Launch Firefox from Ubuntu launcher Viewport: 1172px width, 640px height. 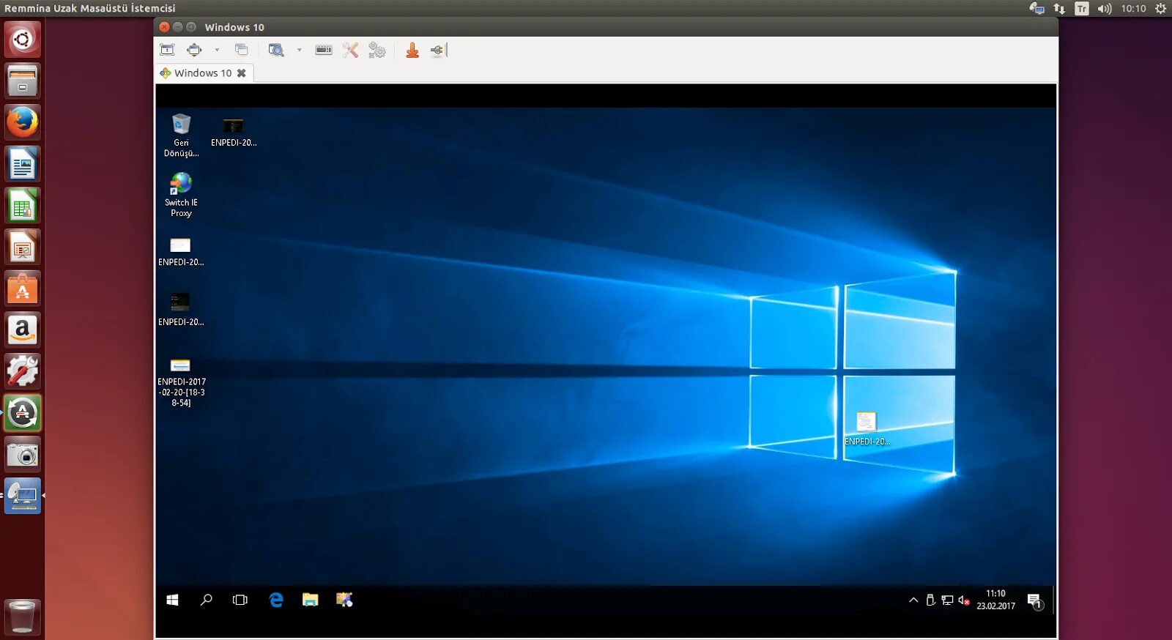coord(22,122)
